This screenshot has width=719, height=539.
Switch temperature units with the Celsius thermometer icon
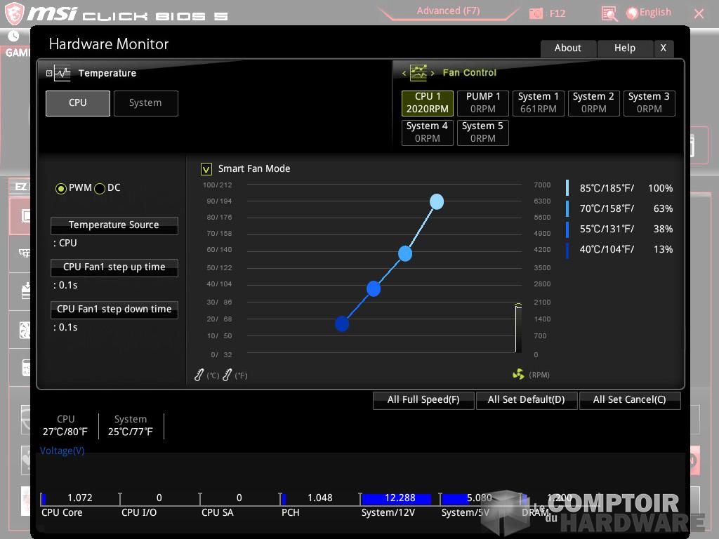[198, 375]
